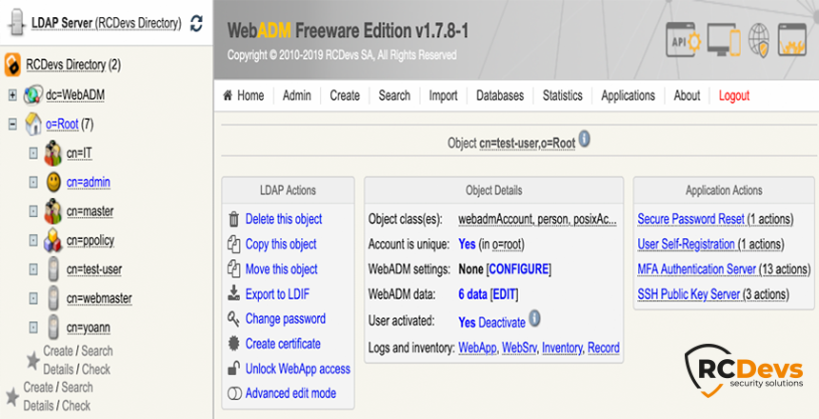Image resolution: width=819 pixels, height=419 pixels.
Task: Open the Databases menu
Action: click(x=500, y=95)
